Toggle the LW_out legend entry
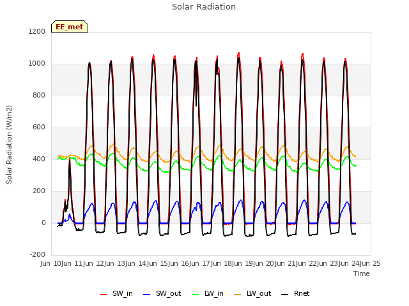 252,293
